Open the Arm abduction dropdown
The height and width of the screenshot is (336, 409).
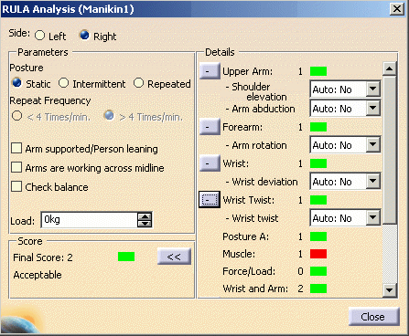point(373,108)
